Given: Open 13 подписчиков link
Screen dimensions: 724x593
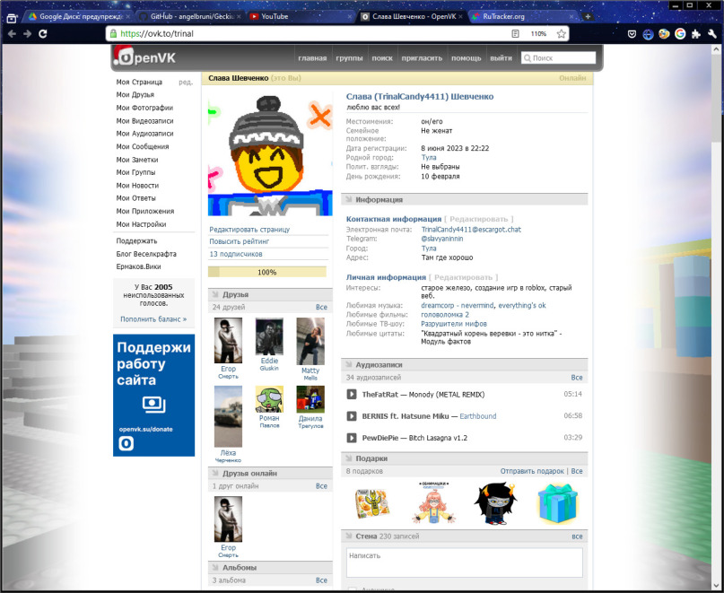Looking at the screenshot, I should coord(236,254).
